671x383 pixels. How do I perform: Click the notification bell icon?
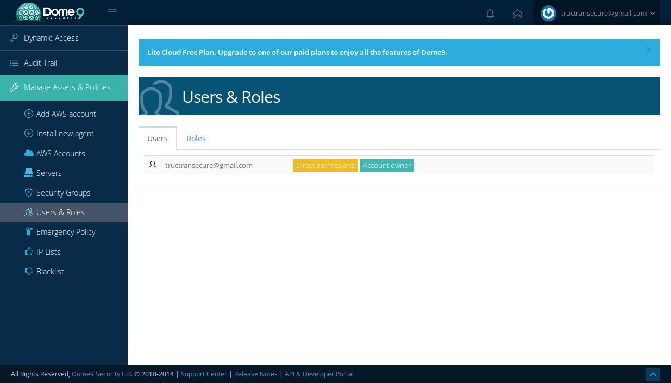pyautogui.click(x=490, y=14)
